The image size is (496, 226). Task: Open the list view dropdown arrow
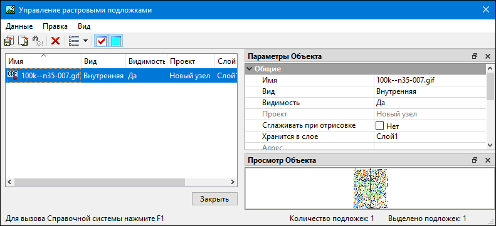[85, 41]
